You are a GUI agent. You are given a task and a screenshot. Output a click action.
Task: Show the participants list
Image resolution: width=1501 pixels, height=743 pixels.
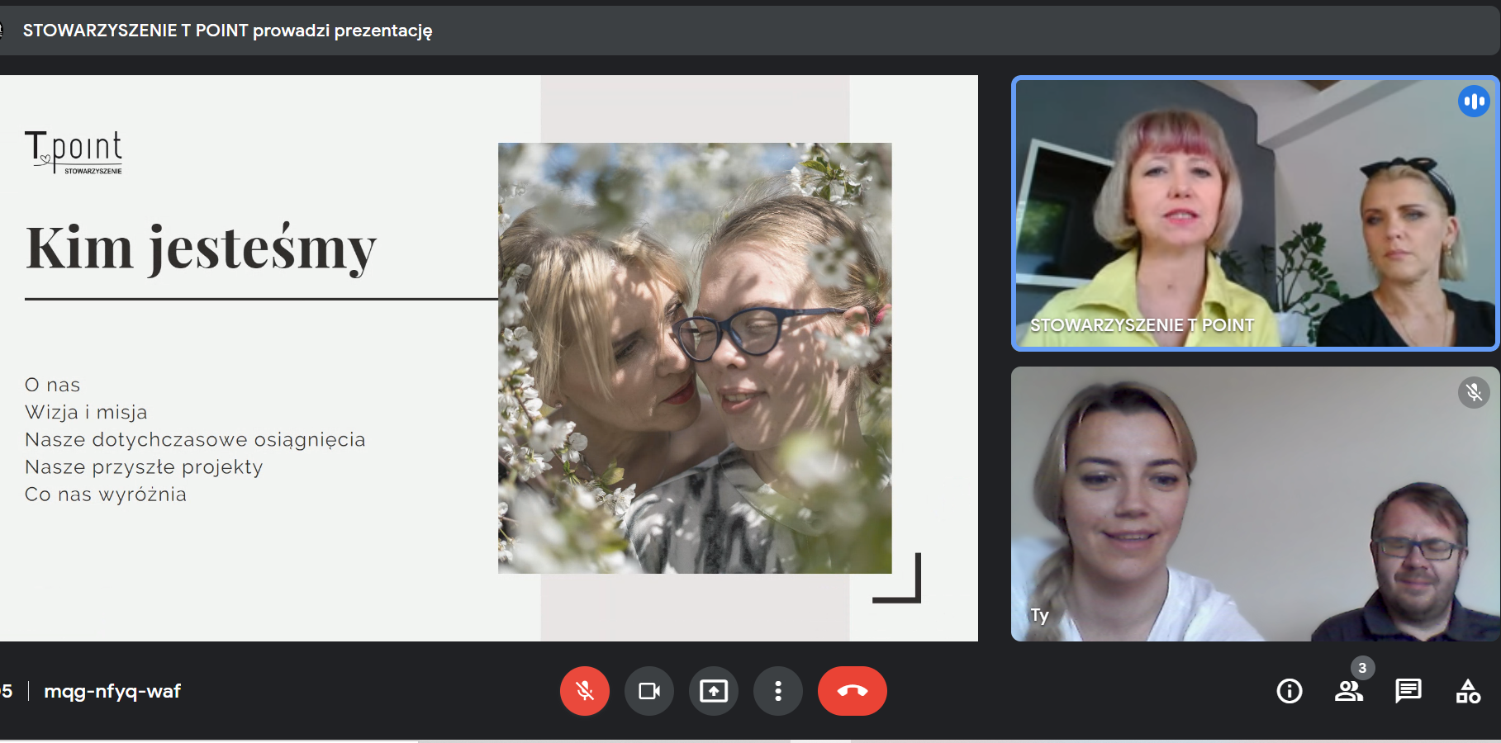pyautogui.click(x=1348, y=692)
